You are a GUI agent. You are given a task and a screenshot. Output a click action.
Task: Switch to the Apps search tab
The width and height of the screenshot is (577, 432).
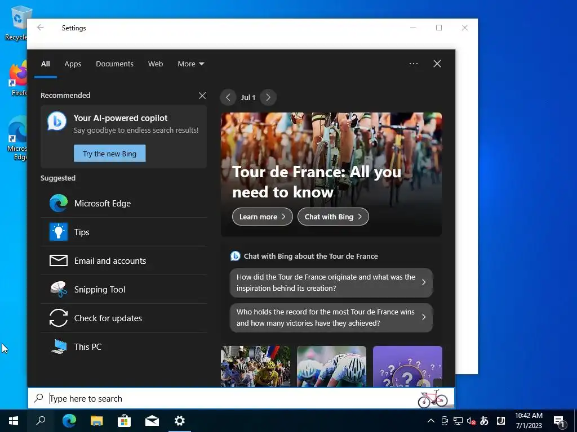coord(73,64)
